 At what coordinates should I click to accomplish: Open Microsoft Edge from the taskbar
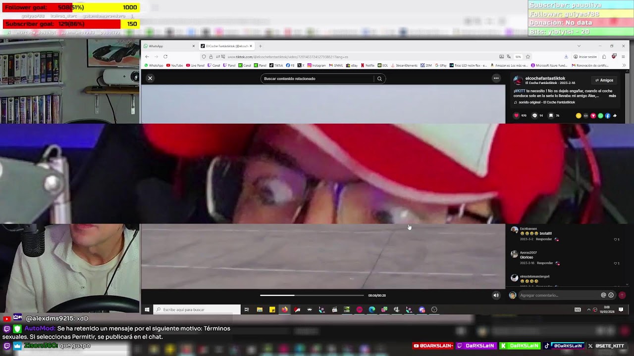pyautogui.click(x=372, y=310)
